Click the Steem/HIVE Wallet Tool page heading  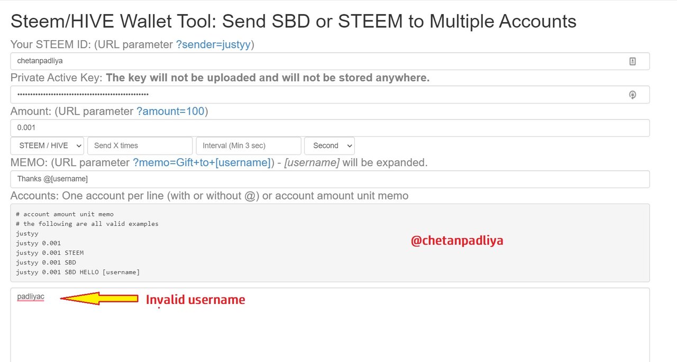pyautogui.click(x=293, y=22)
